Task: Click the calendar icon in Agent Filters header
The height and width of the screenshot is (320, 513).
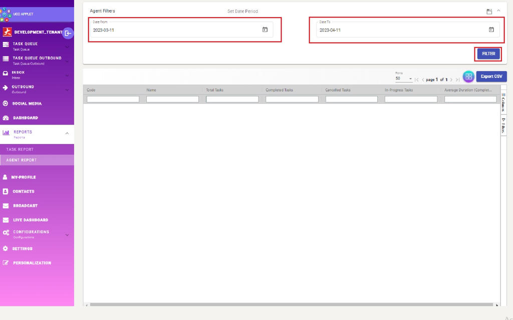Action: pyautogui.click(x=489, y=11)
